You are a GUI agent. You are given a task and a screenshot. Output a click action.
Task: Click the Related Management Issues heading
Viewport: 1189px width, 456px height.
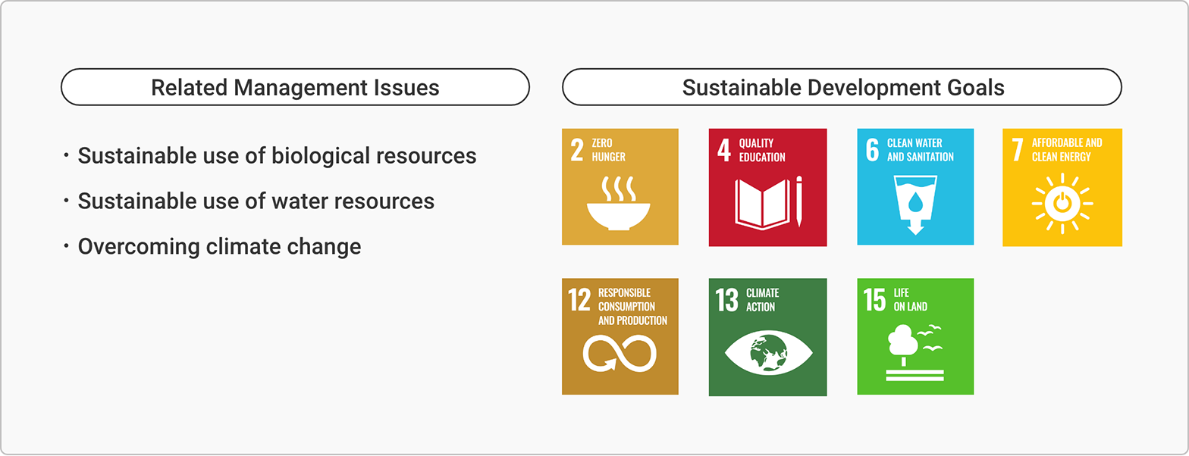pyautogui.click(x=295, y=87)
